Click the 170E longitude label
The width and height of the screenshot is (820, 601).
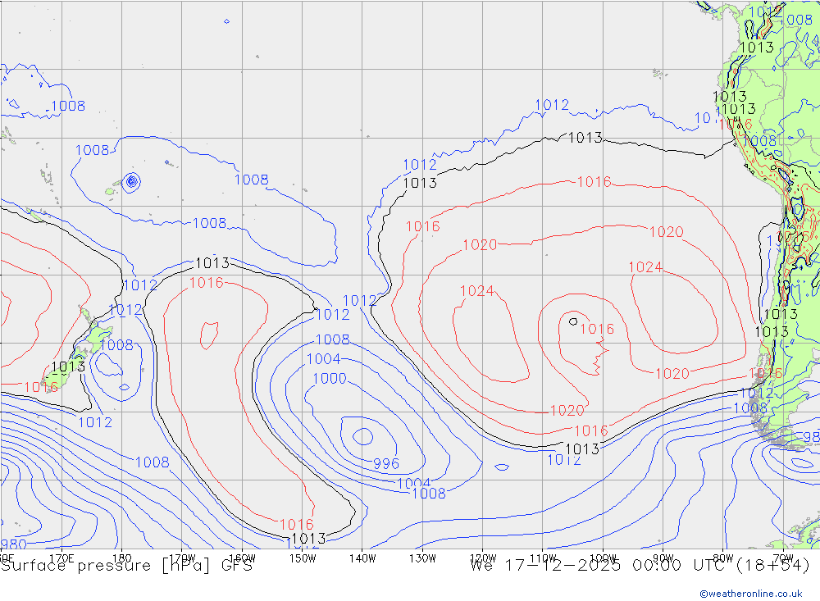click(62, 558)
